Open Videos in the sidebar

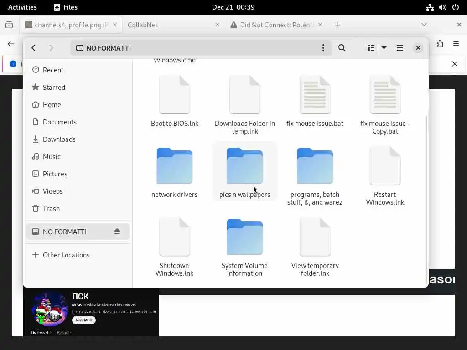pos(78,191)
